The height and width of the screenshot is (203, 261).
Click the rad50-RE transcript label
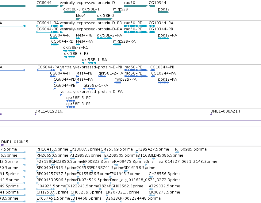(133, 29)
